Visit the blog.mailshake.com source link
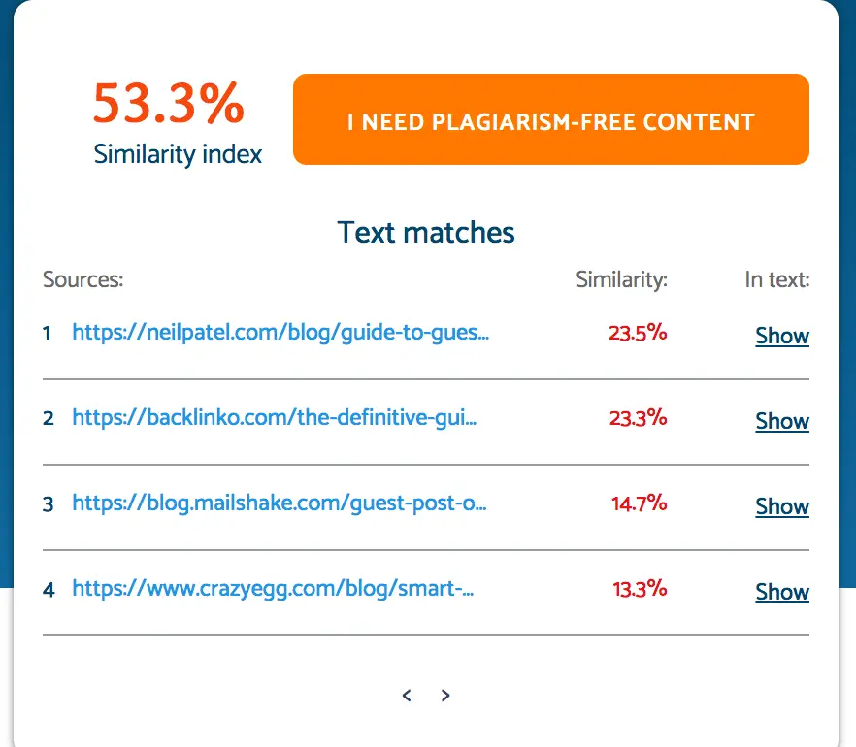The height and width of the screenshot is (747, 856). [280, 504]
